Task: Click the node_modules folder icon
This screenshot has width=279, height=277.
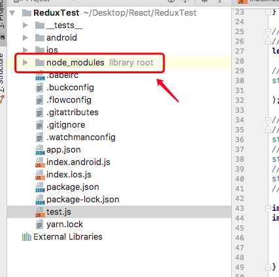Action: tap(40, 63)
